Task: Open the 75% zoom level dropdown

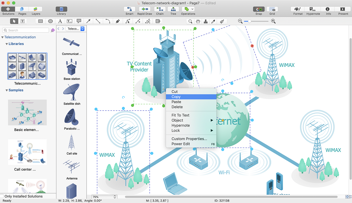Action: (104, 197)
